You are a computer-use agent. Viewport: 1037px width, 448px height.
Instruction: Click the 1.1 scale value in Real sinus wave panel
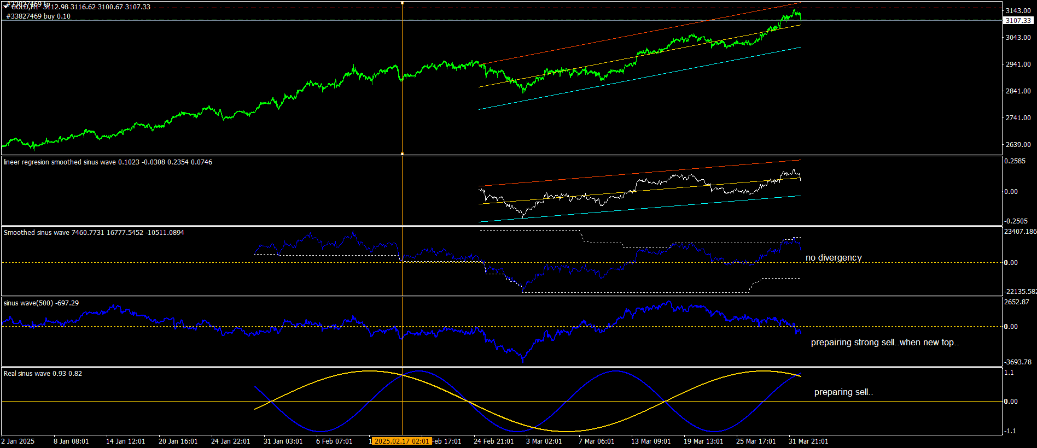(x=1009, y=373)
